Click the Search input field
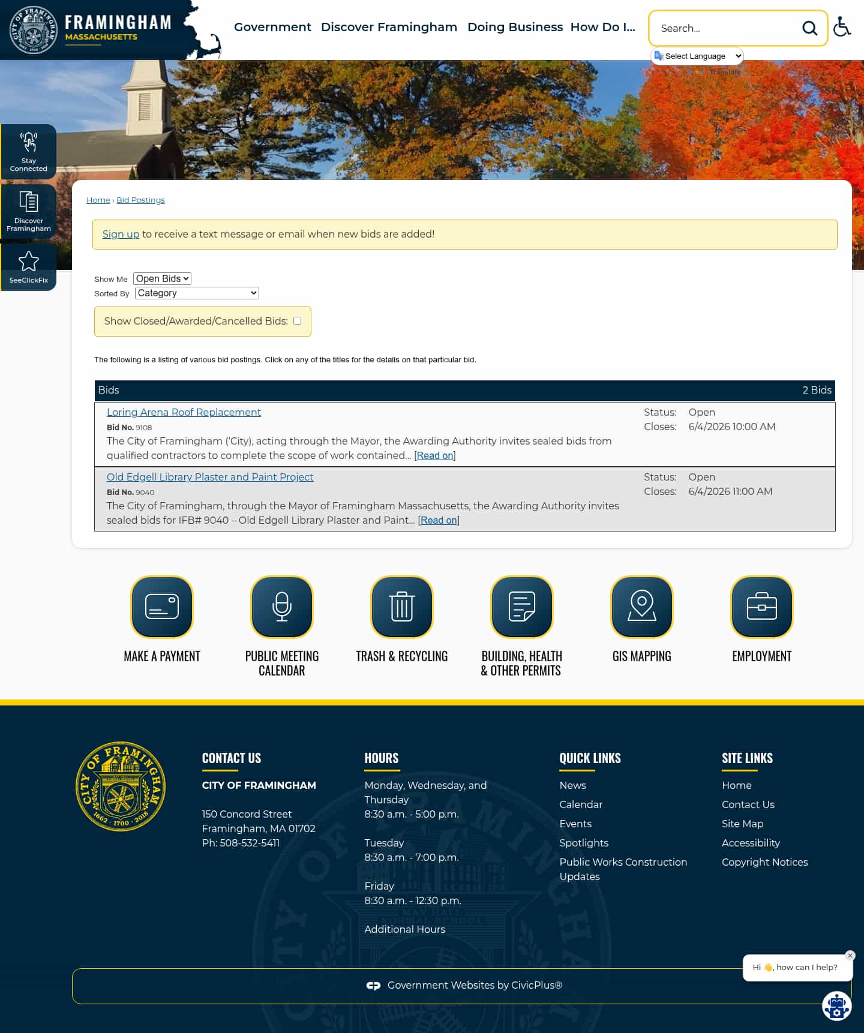This screenshot has height=1033, width=864. click(x=726, y=28)
